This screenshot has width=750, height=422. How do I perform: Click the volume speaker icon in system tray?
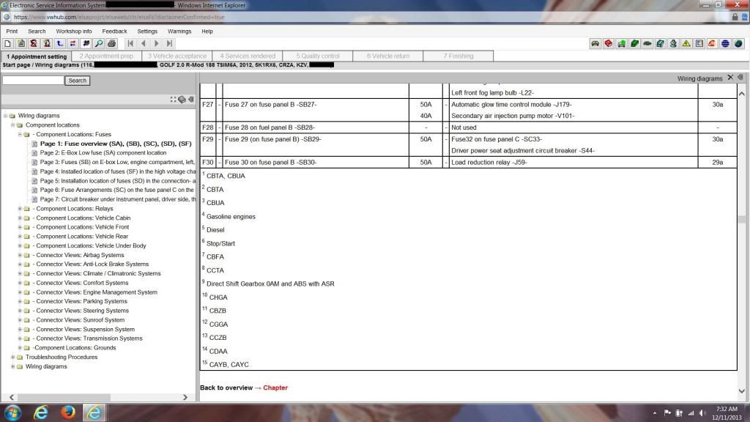702,413
